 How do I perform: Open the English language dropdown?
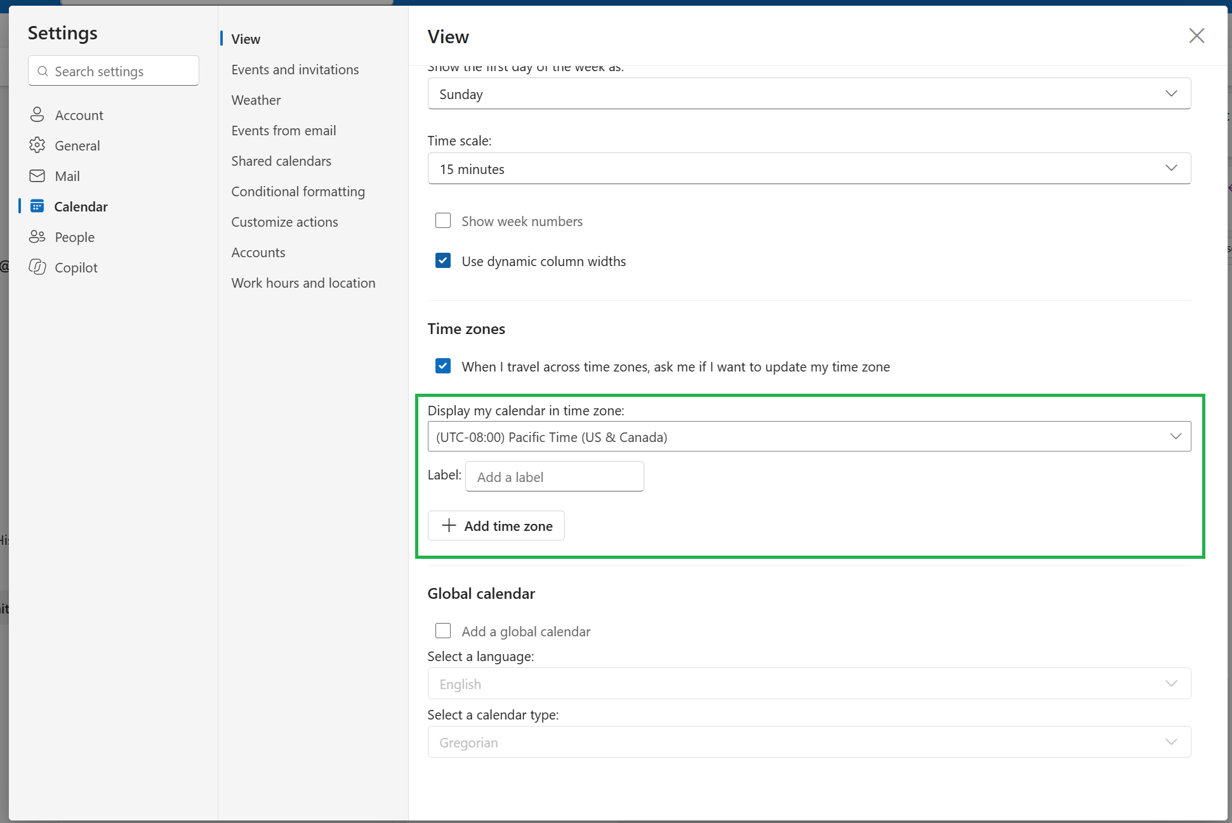(809, 684)
